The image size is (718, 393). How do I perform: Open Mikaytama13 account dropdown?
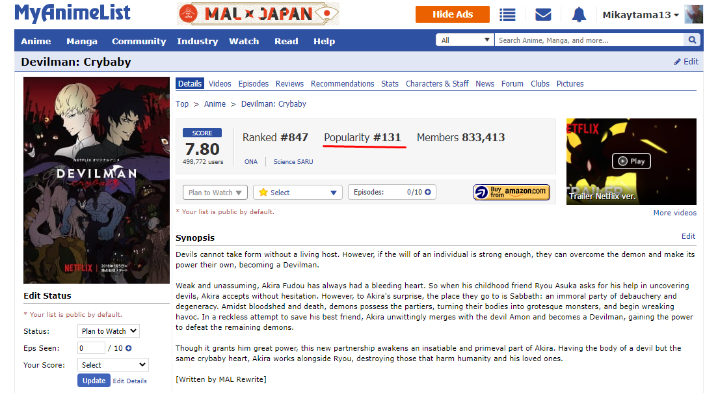(640, 15)
